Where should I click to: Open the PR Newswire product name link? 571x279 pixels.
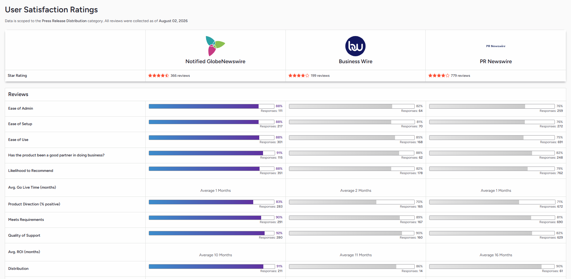coord(496,61)
